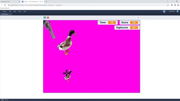Open the browser side panel icon
The image size is (180, 101).
point(175,5)
